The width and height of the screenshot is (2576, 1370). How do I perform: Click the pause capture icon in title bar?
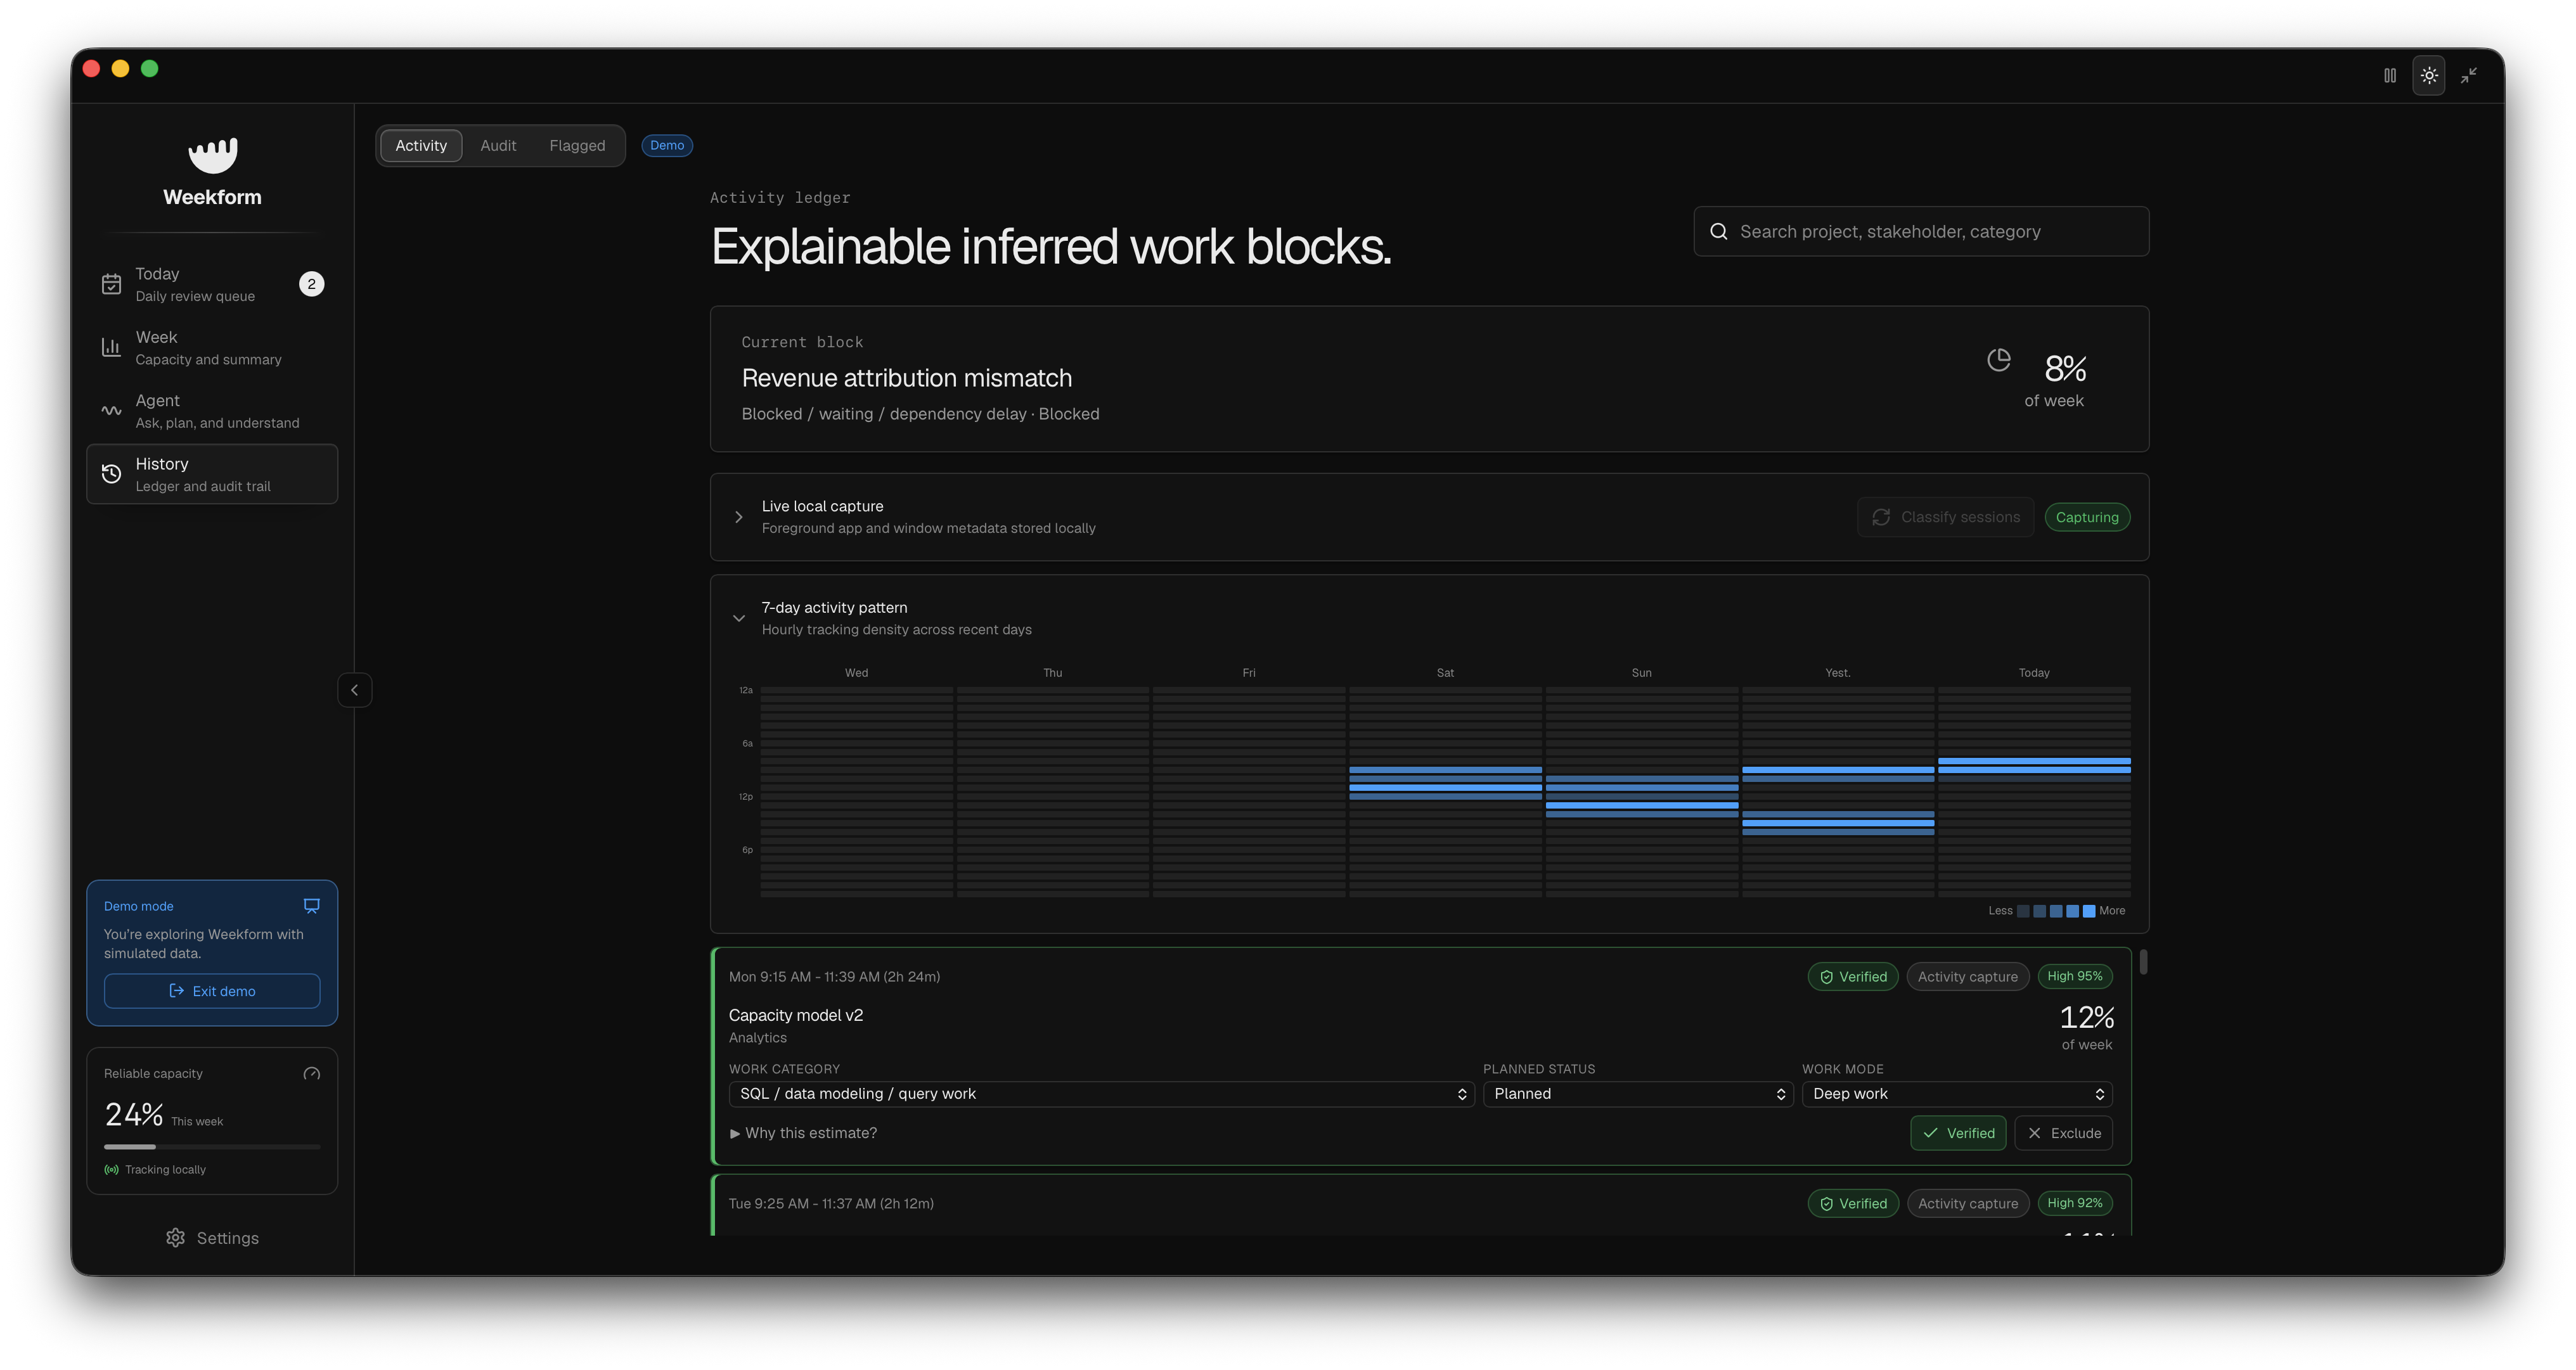[2389, 75]
